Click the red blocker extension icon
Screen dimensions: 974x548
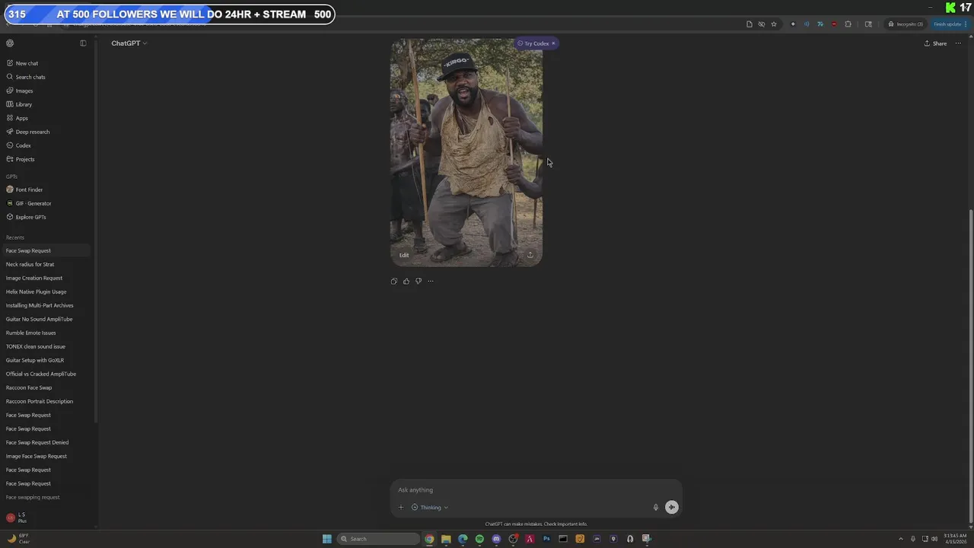[834, 24]
